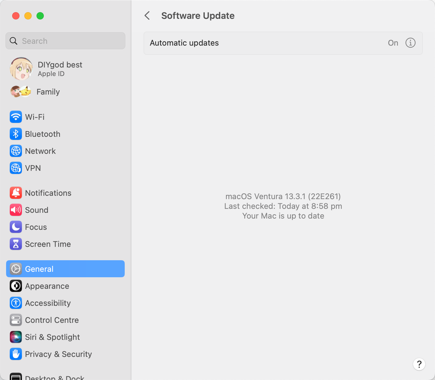This screenshot has width=435, height=380.
Task: Open Automatic updates info button
Action: (410, 43)
